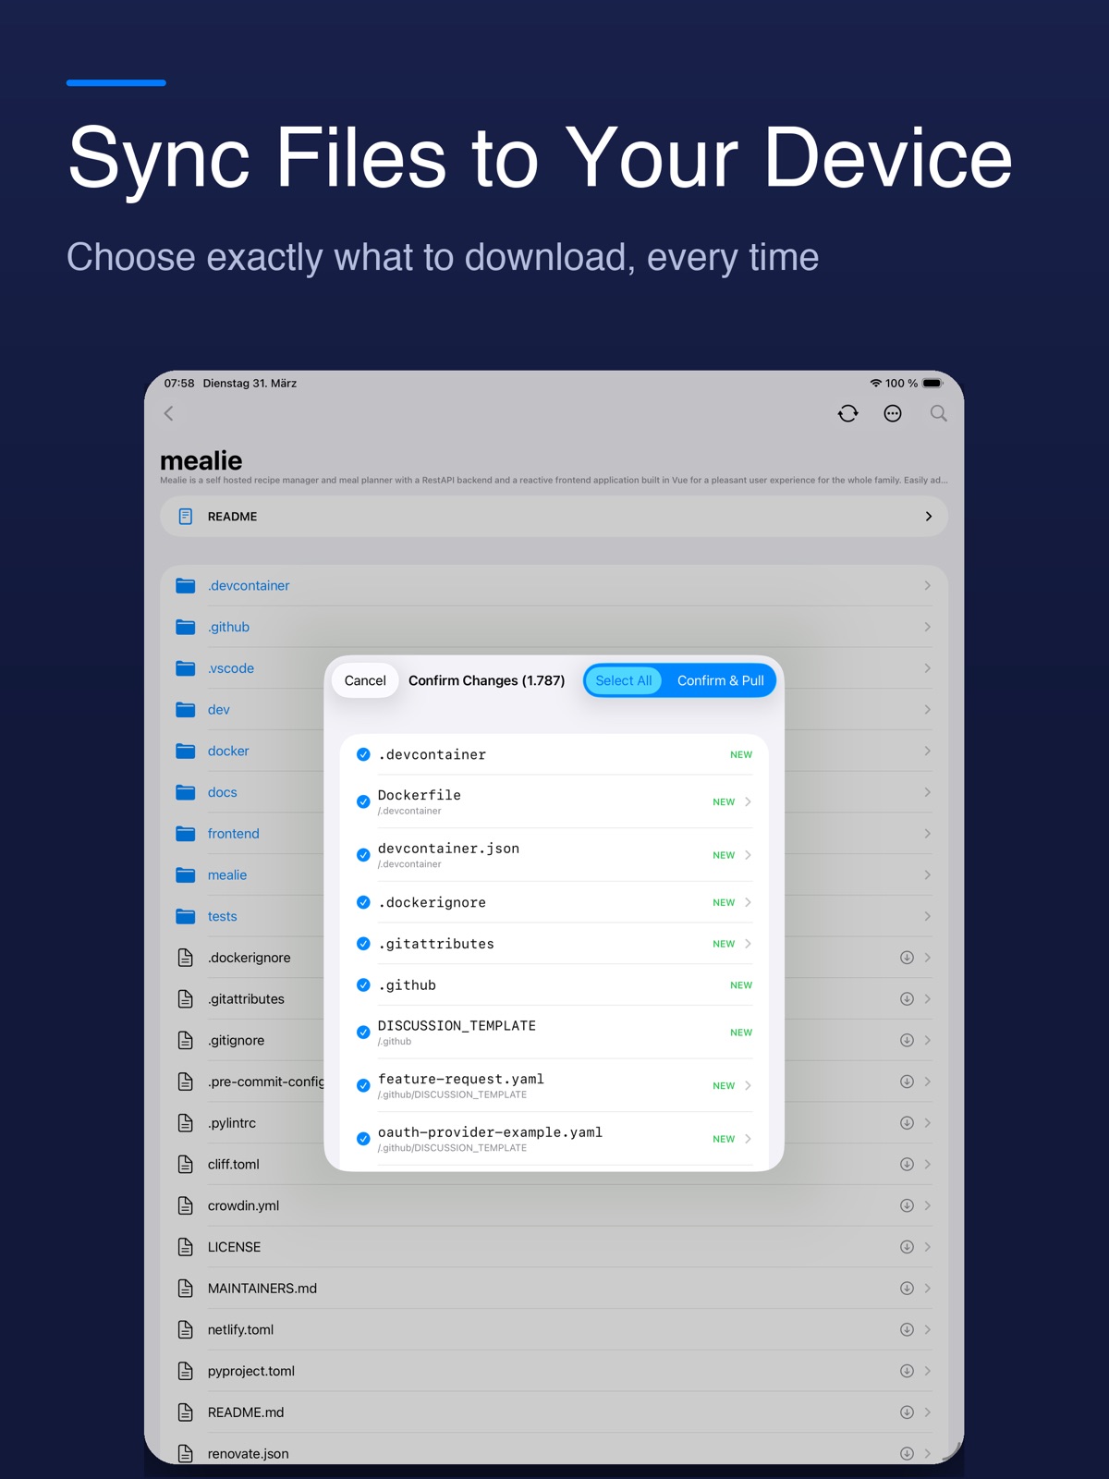This screenshot has height=1479, width=1109.
Task: Open cliff.toml file name
Action: [x=234, y=1164]
